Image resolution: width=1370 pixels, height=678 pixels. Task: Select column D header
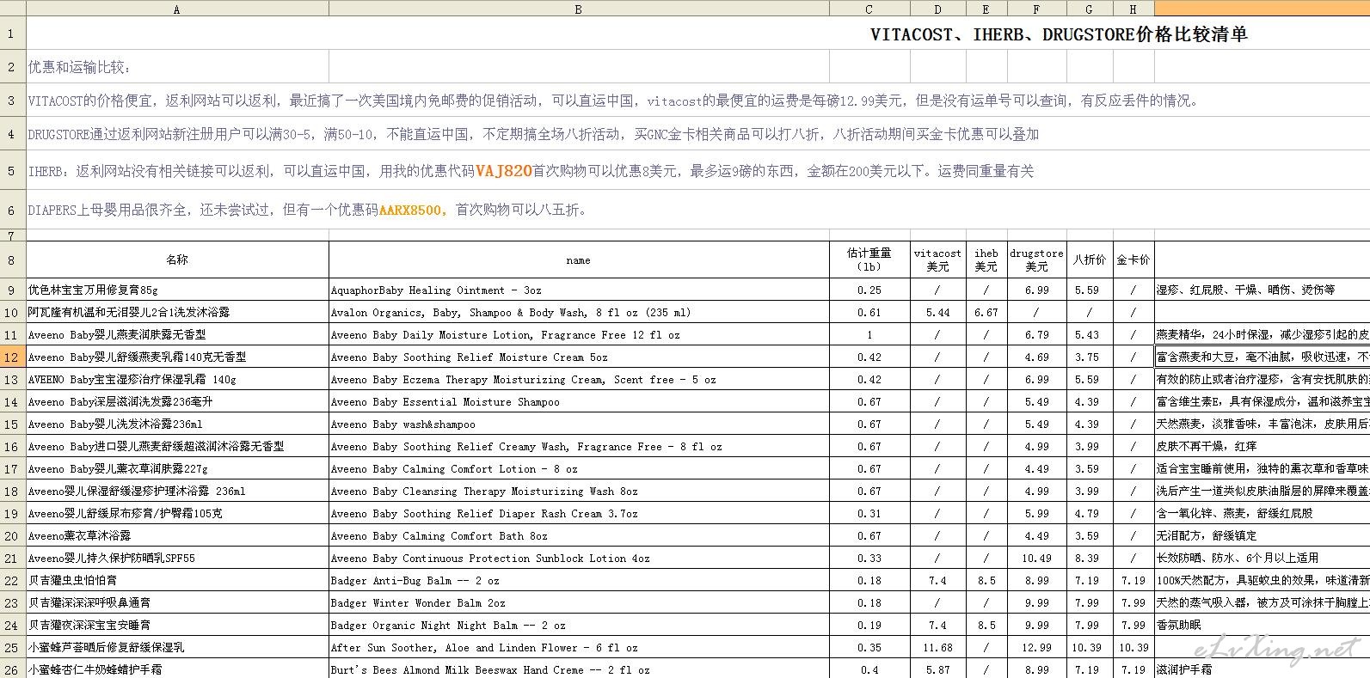[937, 9]
